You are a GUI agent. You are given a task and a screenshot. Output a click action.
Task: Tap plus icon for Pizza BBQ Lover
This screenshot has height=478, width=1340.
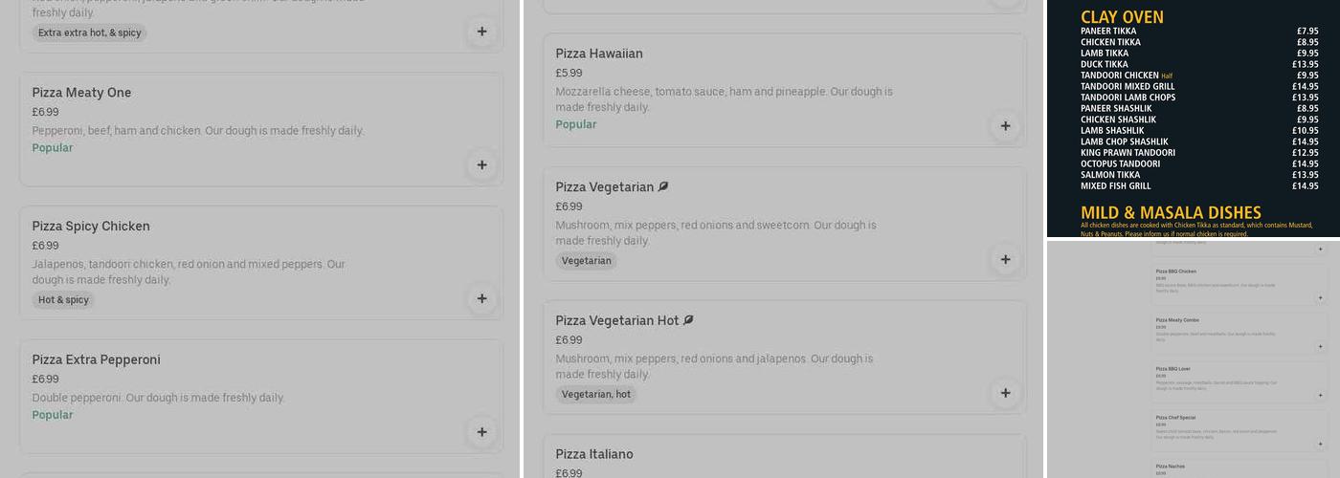(1321, 395)
